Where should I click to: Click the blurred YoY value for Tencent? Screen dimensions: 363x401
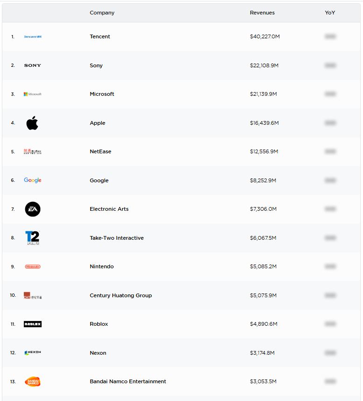pyautogui.click(x=330, y=36)
